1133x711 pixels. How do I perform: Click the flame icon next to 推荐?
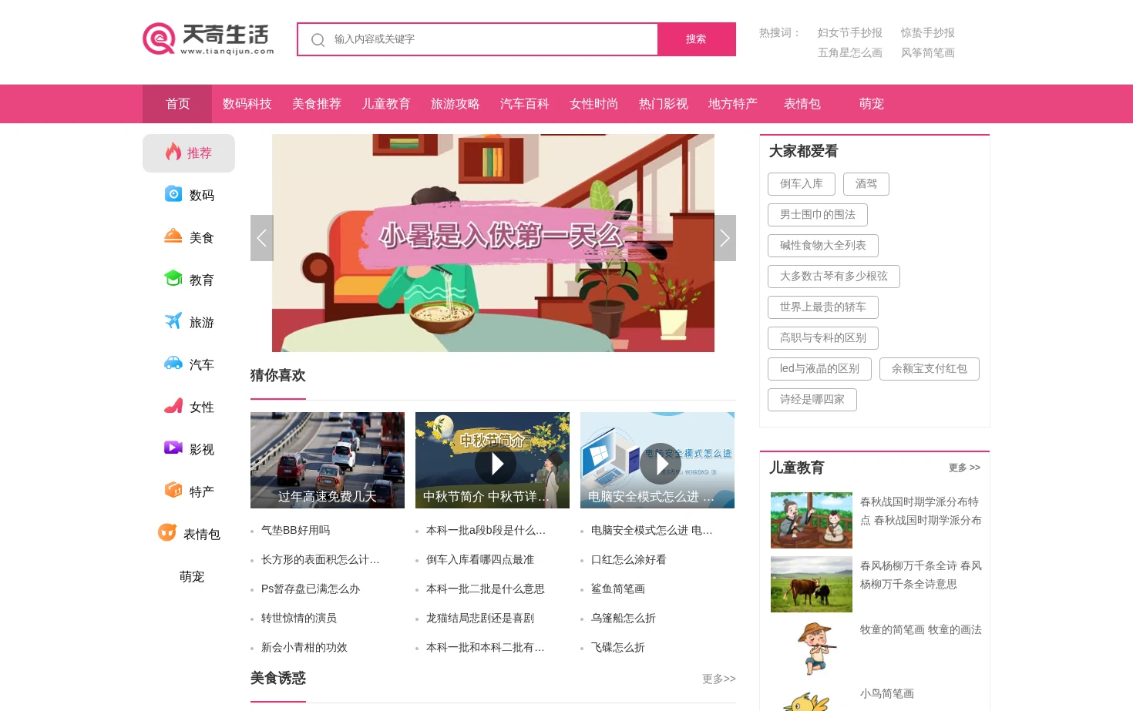[x=173, y=152]
